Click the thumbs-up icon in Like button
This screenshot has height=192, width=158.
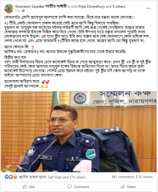click(25, 187)
